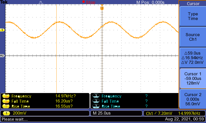Click the Cursor menu title

[x=193, y=4]
